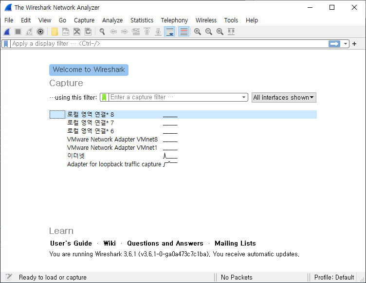Image resolution: width=366 pixels, height=283 pixels.
Task: Expand capture filter history dropdown arrow
Action: tap(244, 97)
